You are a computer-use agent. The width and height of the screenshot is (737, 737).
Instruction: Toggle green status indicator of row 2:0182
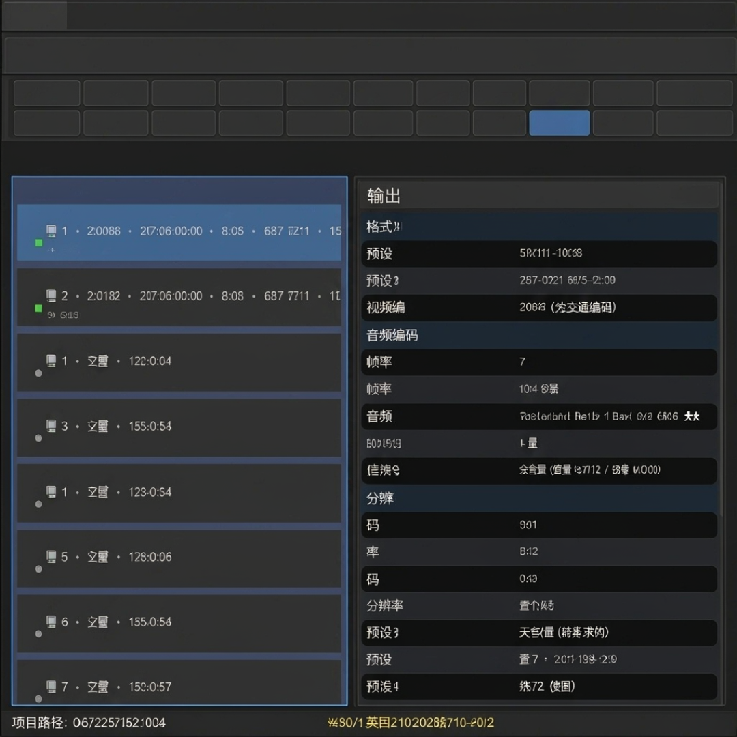pyautogui.click(x=38, y=308)
